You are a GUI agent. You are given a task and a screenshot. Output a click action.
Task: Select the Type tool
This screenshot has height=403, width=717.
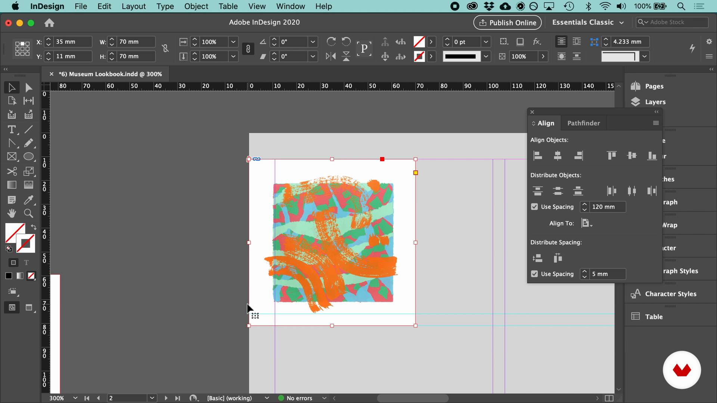click(12, 129)
